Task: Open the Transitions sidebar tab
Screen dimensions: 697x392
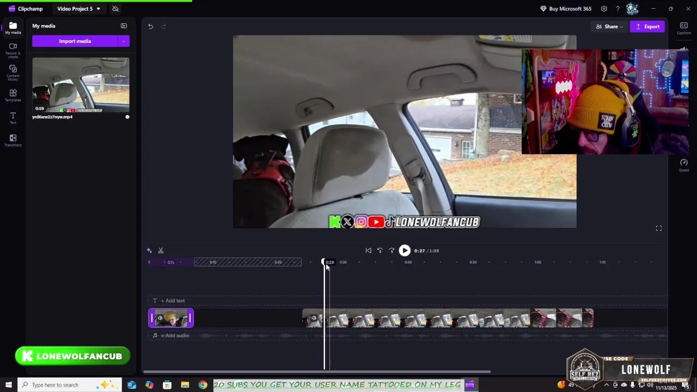Action: pos(13,140)
